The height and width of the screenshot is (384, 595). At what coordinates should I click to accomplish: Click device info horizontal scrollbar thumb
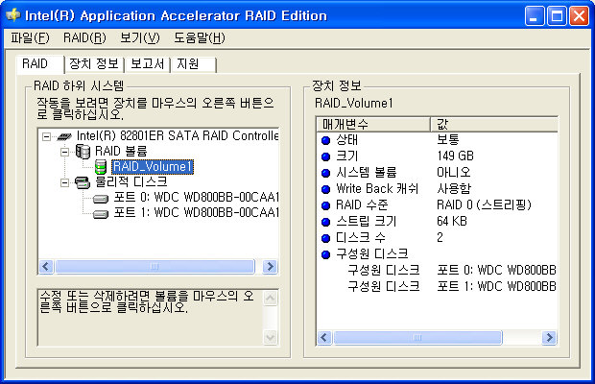pyautogui.click(x=417, y=337)
